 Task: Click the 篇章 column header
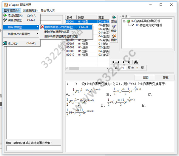click(103, 17)
